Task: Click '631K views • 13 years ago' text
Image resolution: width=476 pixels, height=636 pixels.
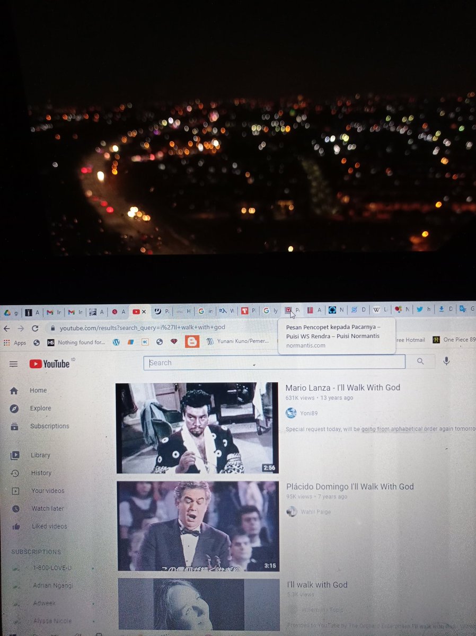Action: point(319,398)
